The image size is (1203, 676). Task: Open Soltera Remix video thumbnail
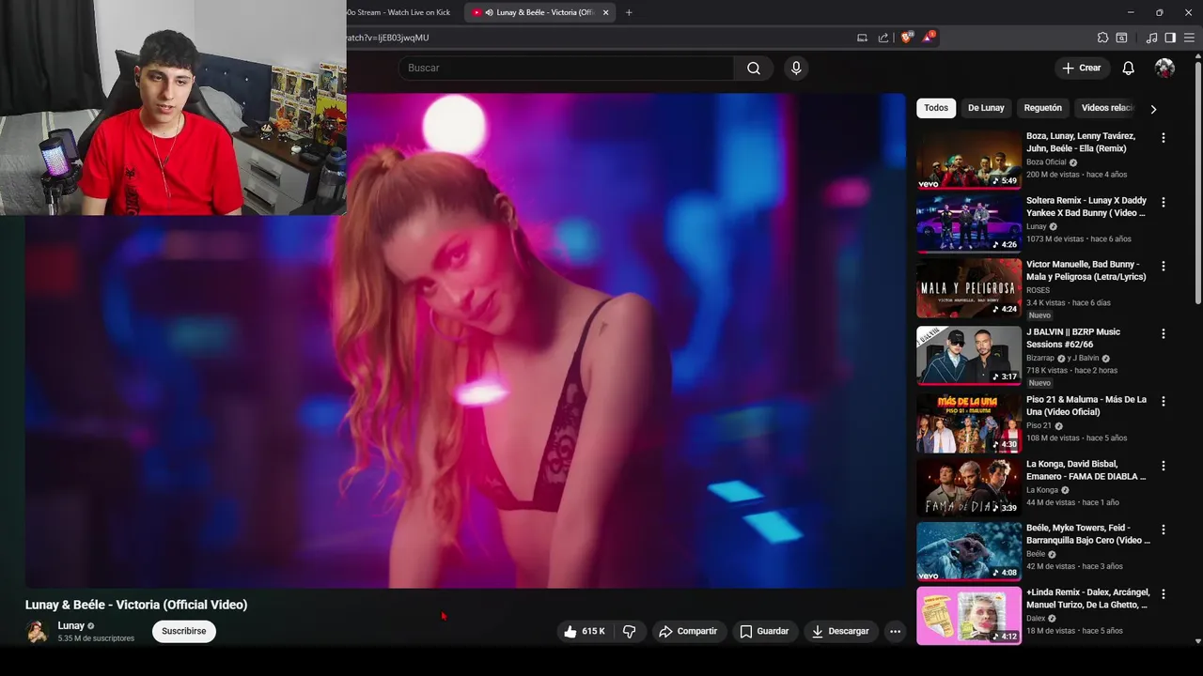pyautogui.click(x=969, y=223)
